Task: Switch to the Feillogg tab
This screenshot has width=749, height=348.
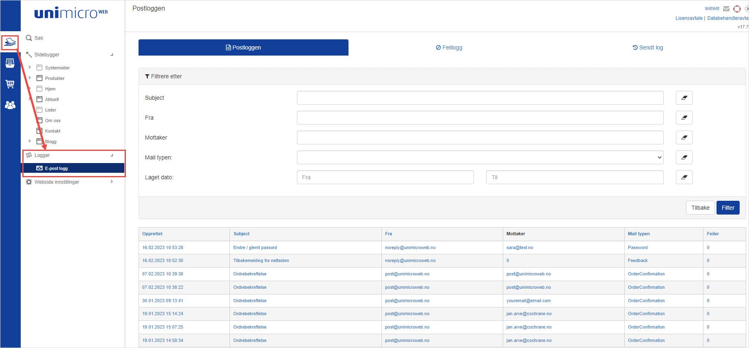Action: point(449,47)
